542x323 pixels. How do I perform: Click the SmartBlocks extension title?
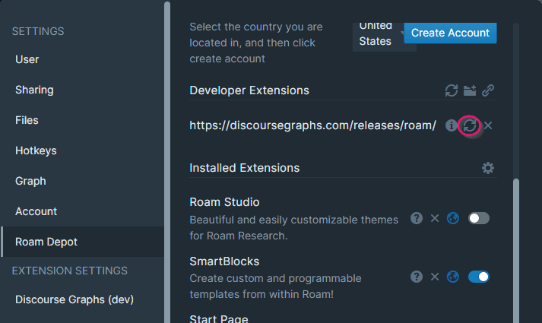point(224,261)
